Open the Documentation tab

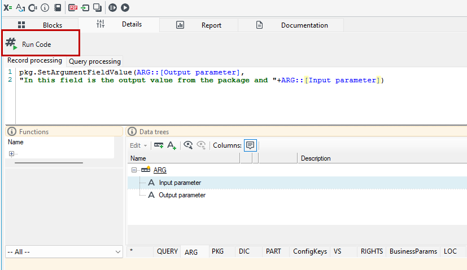(x=291, y=25)
